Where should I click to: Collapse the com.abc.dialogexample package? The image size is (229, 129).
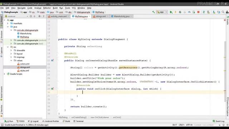point(11,30)
